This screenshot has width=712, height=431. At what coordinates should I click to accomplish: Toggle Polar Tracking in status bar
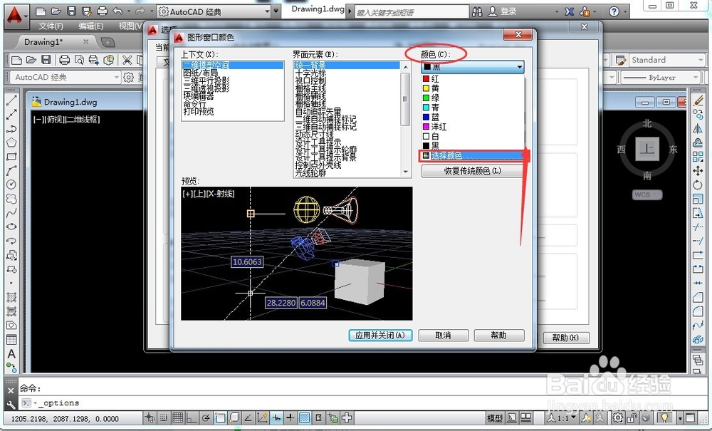point(206,418)
